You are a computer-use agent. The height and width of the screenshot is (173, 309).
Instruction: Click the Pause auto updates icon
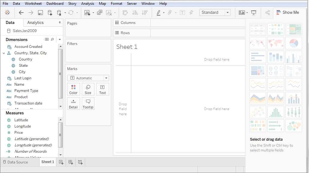point(59,13)
